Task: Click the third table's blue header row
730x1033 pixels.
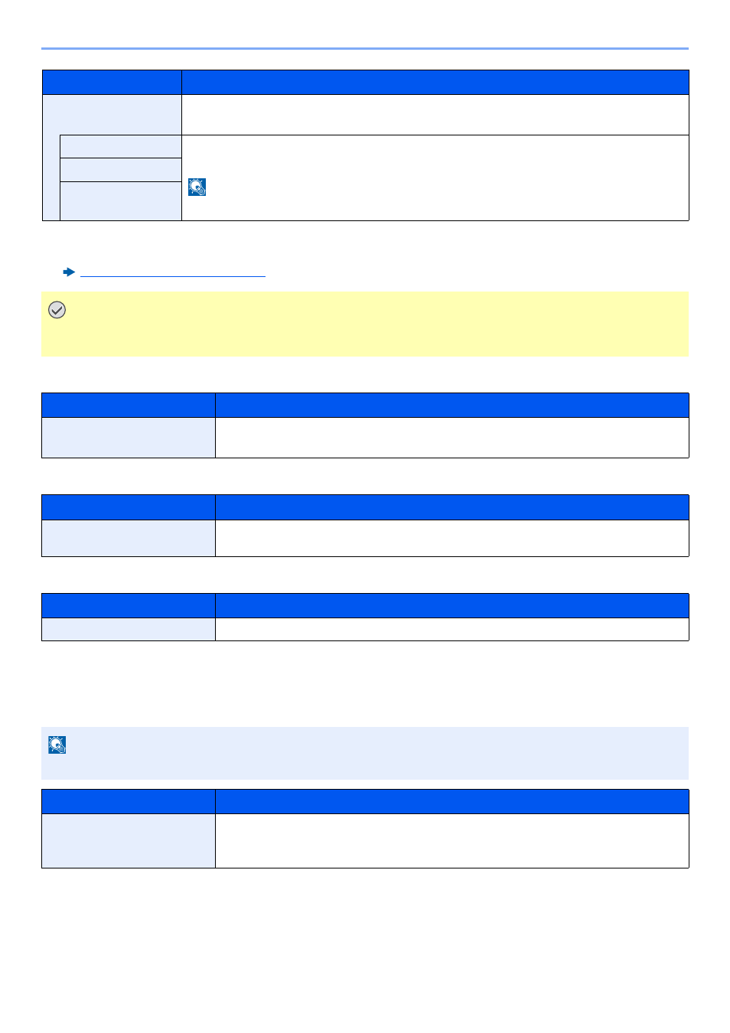Action: (365, 507)
